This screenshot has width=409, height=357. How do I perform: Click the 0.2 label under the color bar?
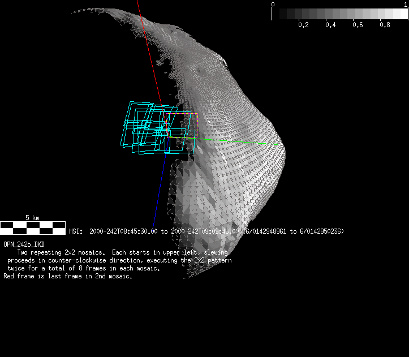pyautogui.click(x=303, y=25)
